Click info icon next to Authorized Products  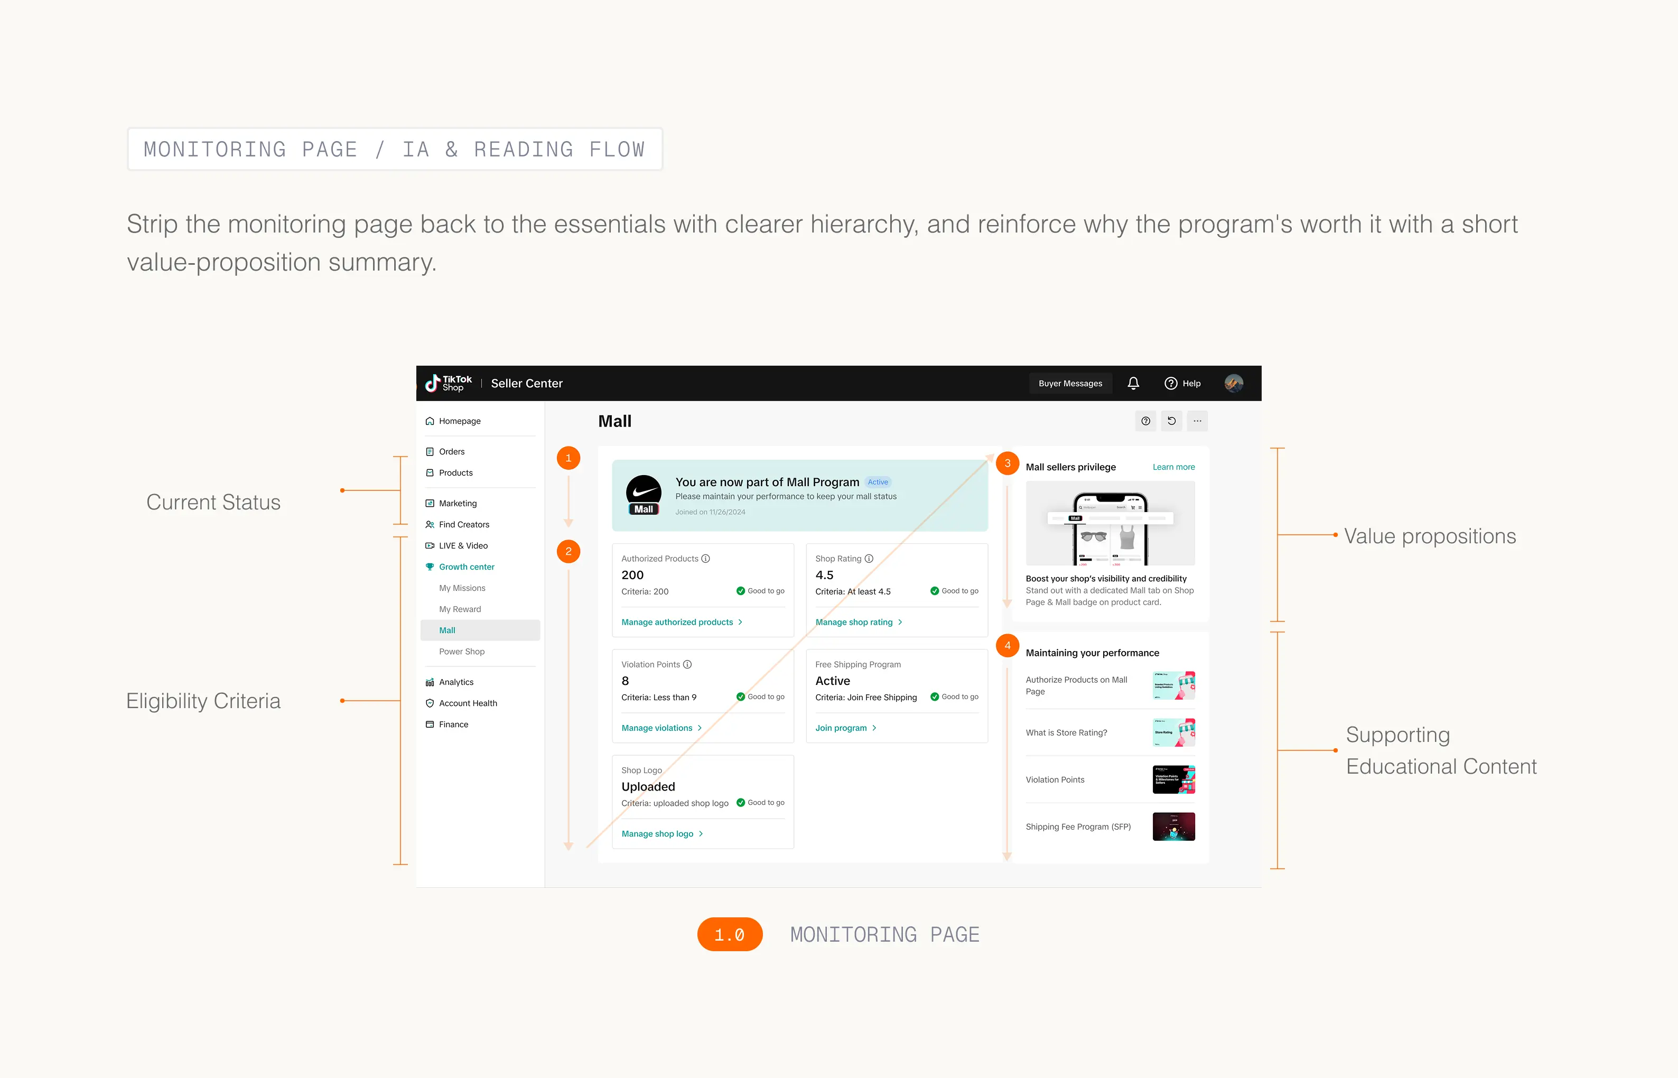705,559
